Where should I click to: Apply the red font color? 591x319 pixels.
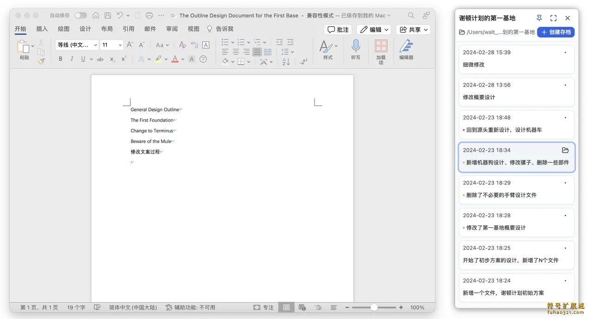point(175,59)
